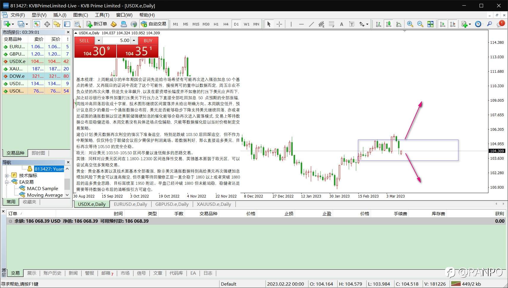Open the 帮助(H) menu
This screenshot has width=508, height=288.
tap(147, 15)
